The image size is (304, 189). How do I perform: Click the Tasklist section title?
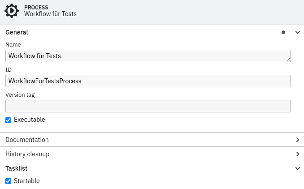tap(17, 168)
